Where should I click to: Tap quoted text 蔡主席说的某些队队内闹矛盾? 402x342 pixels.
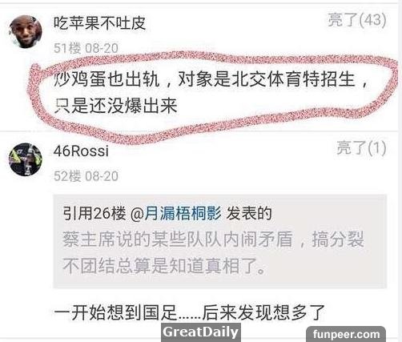178,239
